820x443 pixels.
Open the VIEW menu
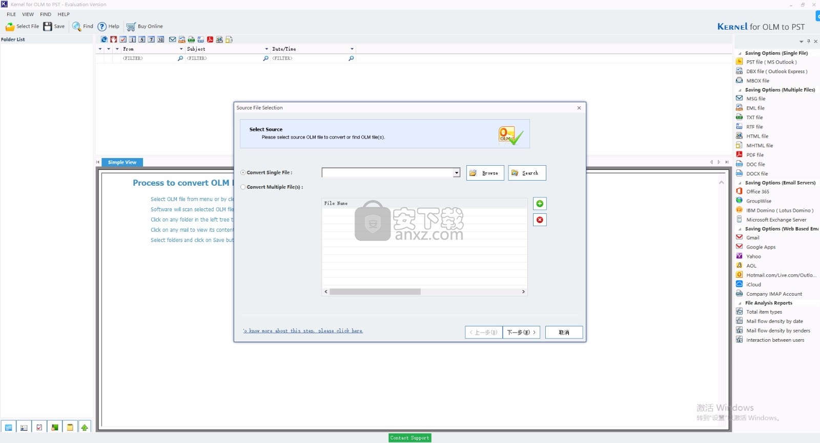click(28, 14)
